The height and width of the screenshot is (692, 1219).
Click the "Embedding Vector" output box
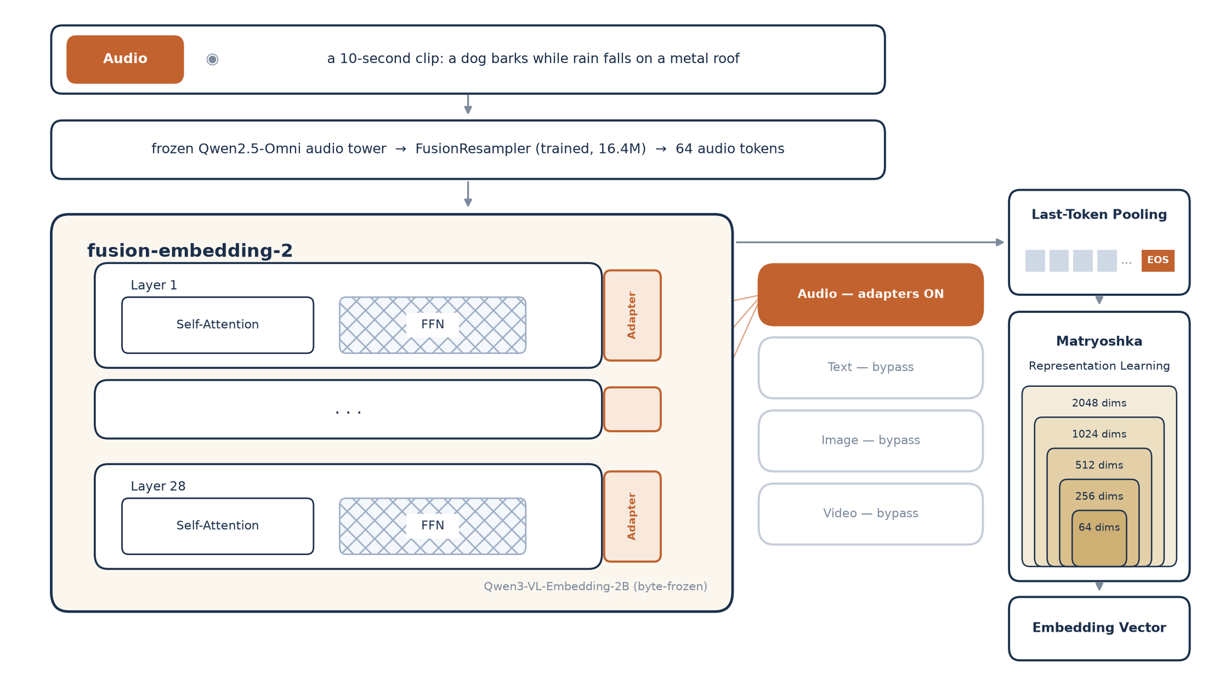(x=1099, y=628)
